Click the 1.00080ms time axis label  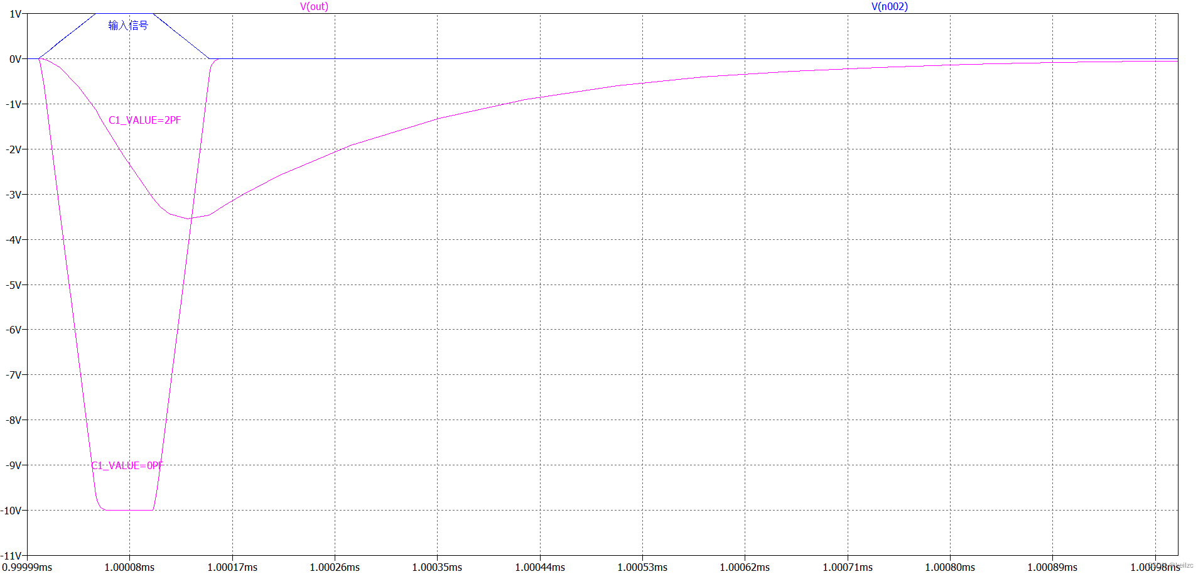click(x=950, y=567)
